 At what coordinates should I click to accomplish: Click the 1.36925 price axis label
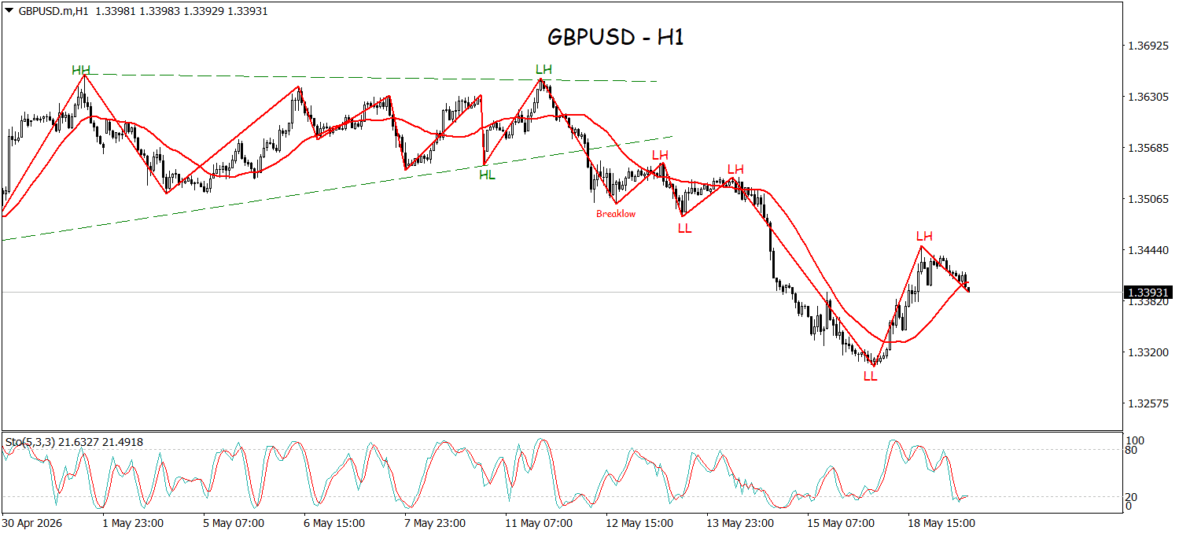(x=1148, y=46)
